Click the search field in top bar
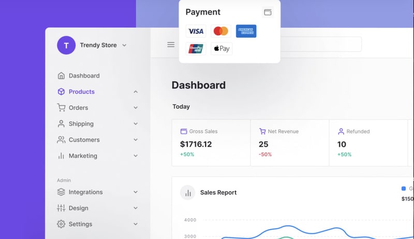The width and height of the screenshot is (414, 239). point(321,44)
